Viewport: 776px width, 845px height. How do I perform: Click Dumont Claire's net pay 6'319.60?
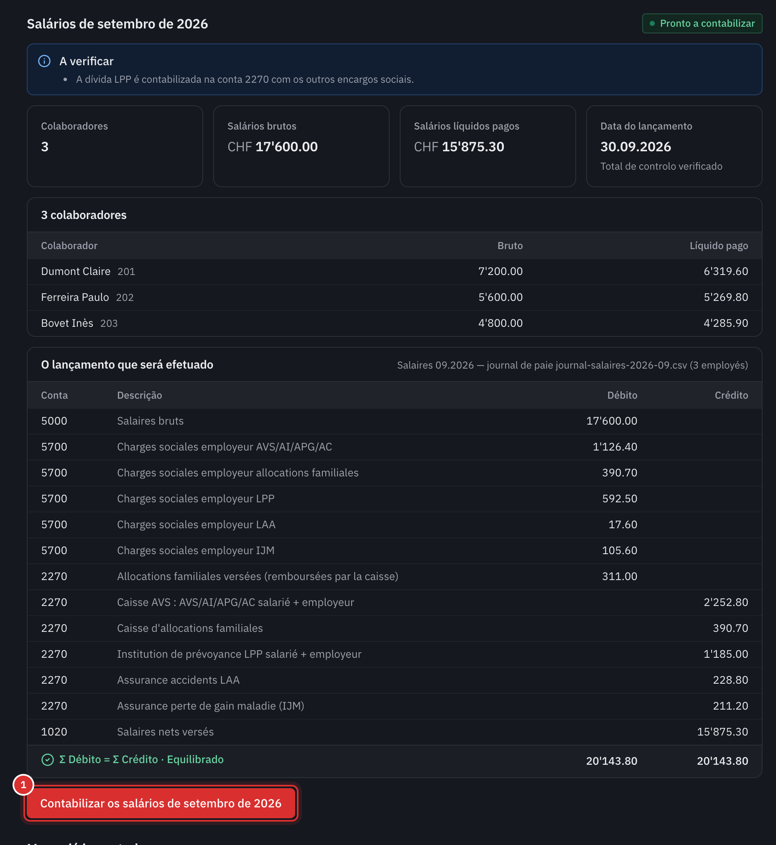pyautogui.click(x=725, y=272)
